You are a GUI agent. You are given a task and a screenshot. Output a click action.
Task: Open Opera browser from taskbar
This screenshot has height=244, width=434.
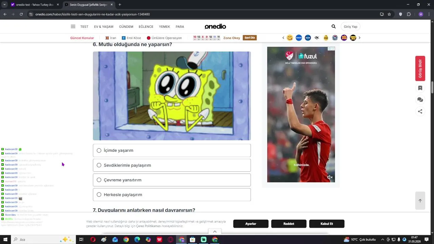coord(93,240)
